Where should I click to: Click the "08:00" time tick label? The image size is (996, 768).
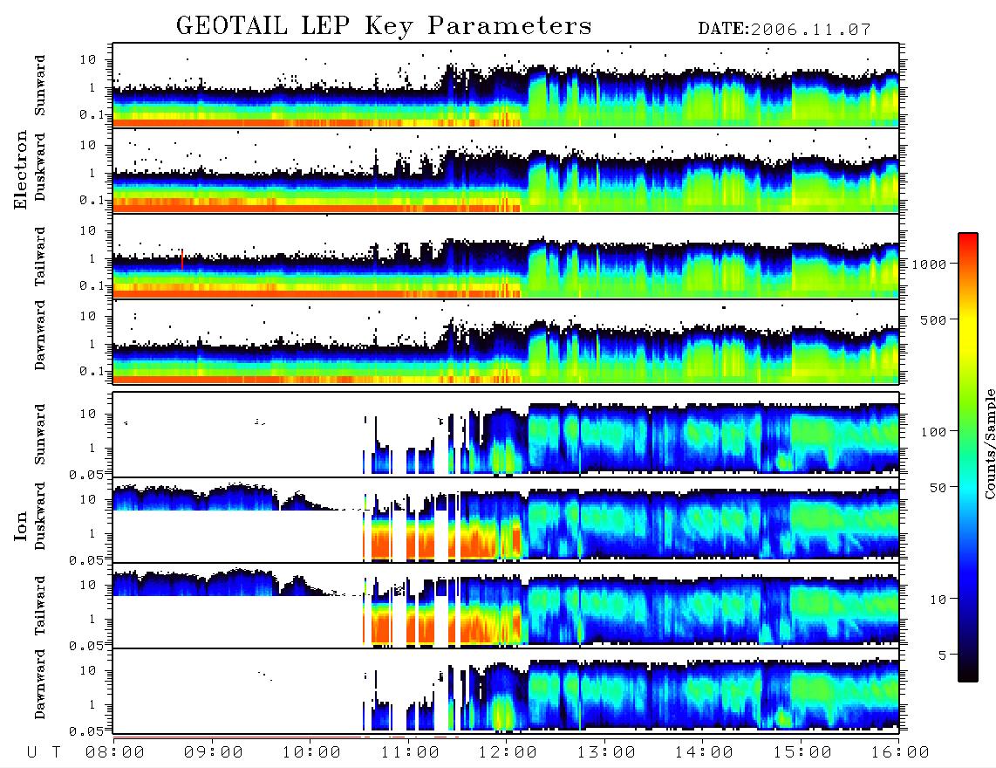pos(115,752)
